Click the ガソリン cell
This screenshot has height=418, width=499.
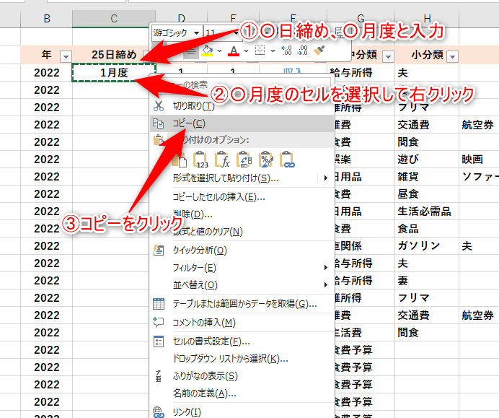pyautogui.click(x=427, y=245)
